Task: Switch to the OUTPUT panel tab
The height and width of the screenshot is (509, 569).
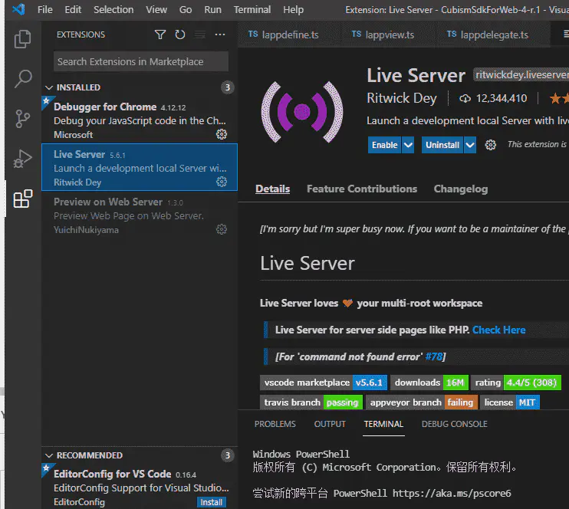Action: [x=330, y=424]
